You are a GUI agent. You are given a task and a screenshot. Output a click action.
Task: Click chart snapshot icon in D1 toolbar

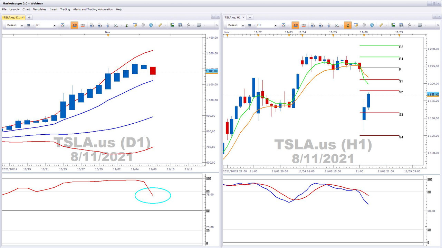tap(180, 25)
